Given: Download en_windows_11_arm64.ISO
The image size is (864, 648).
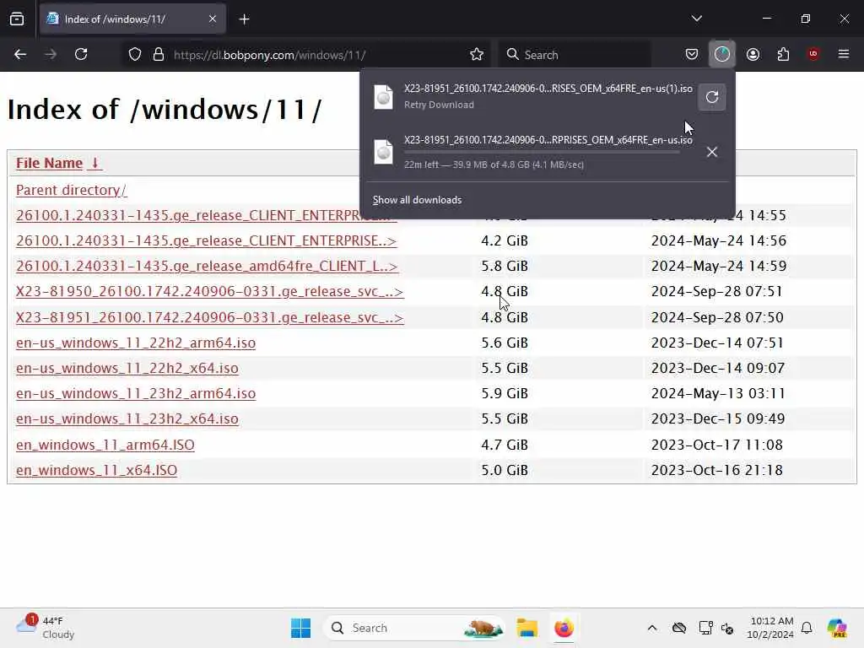Looking at the screenshot, I should click(x=105, y=445).
